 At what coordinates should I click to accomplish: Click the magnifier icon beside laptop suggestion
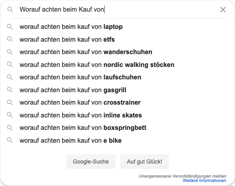(x=10, y=27)
